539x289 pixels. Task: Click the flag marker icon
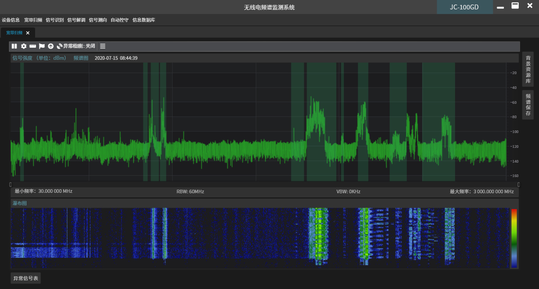[42, 46]
